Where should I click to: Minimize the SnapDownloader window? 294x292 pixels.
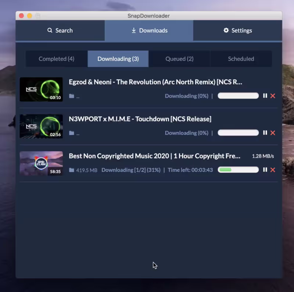[30, 15]
